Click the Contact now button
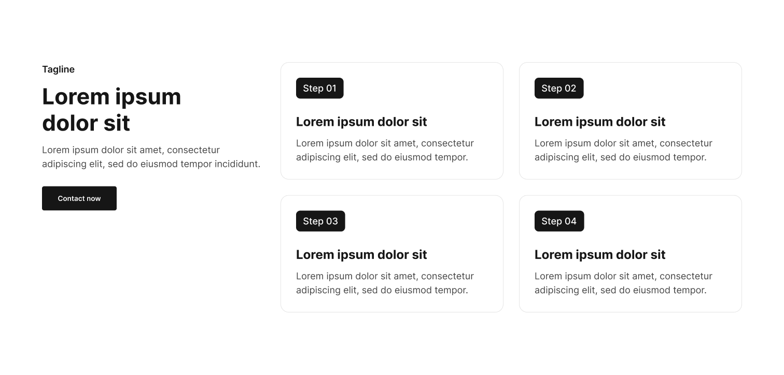This screenshot has height=375, width=784. click(79, 198)
